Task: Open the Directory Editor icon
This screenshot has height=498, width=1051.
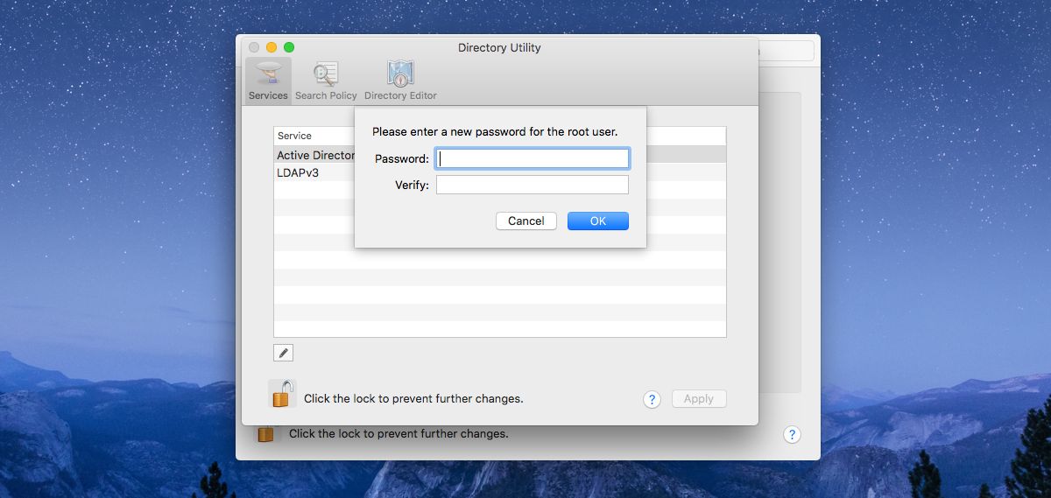Action: click(400, 81)
